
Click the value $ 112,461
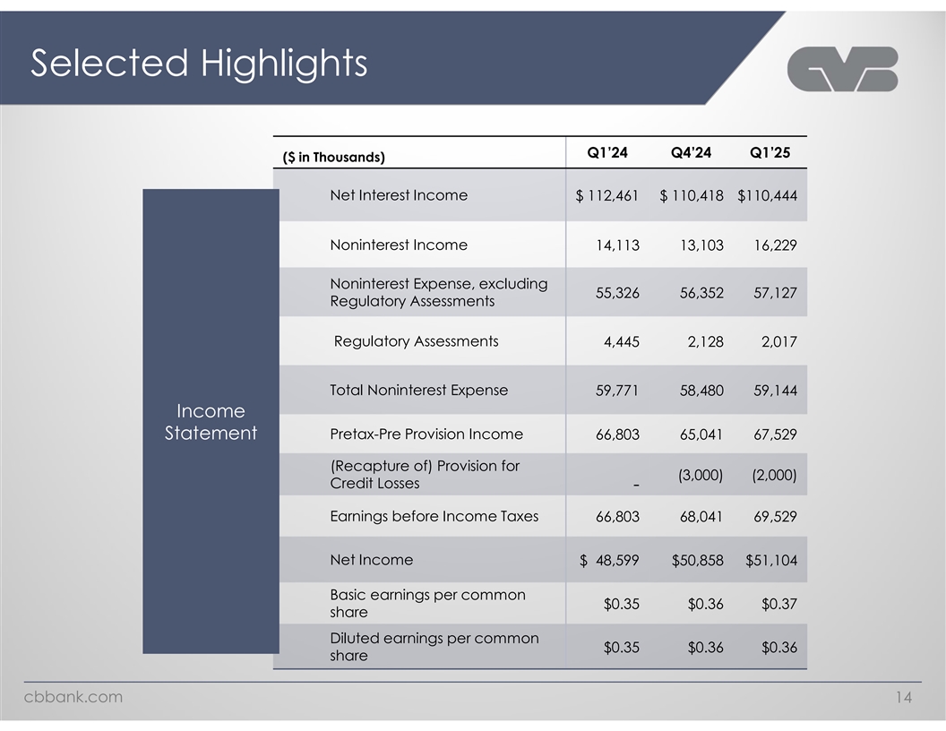pyautogui.click(x=607, y=196)
